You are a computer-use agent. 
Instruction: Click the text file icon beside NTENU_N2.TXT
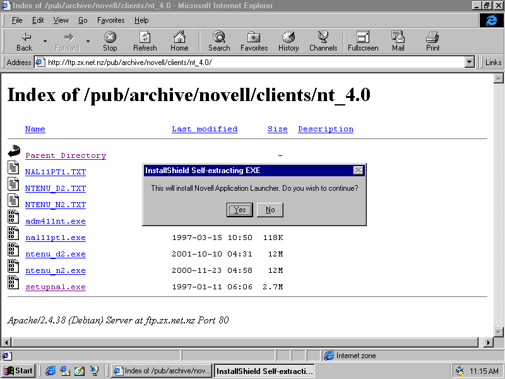point(13,200)
